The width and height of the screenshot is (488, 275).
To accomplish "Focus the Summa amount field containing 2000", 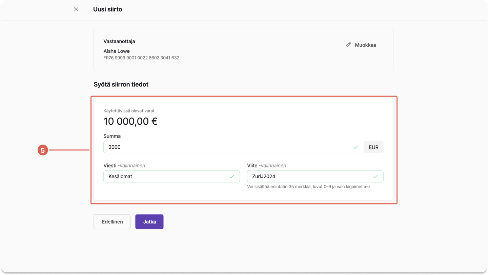I will (x=234, y=147).
